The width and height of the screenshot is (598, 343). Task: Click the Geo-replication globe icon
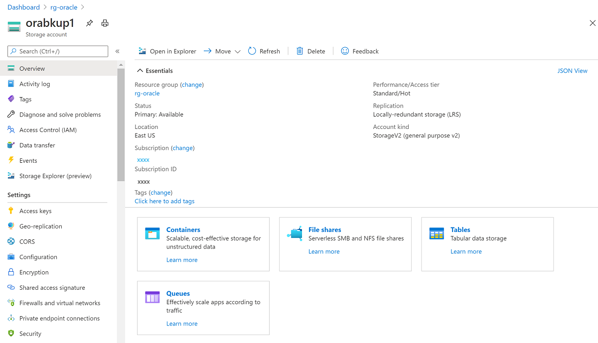point(11,226)
